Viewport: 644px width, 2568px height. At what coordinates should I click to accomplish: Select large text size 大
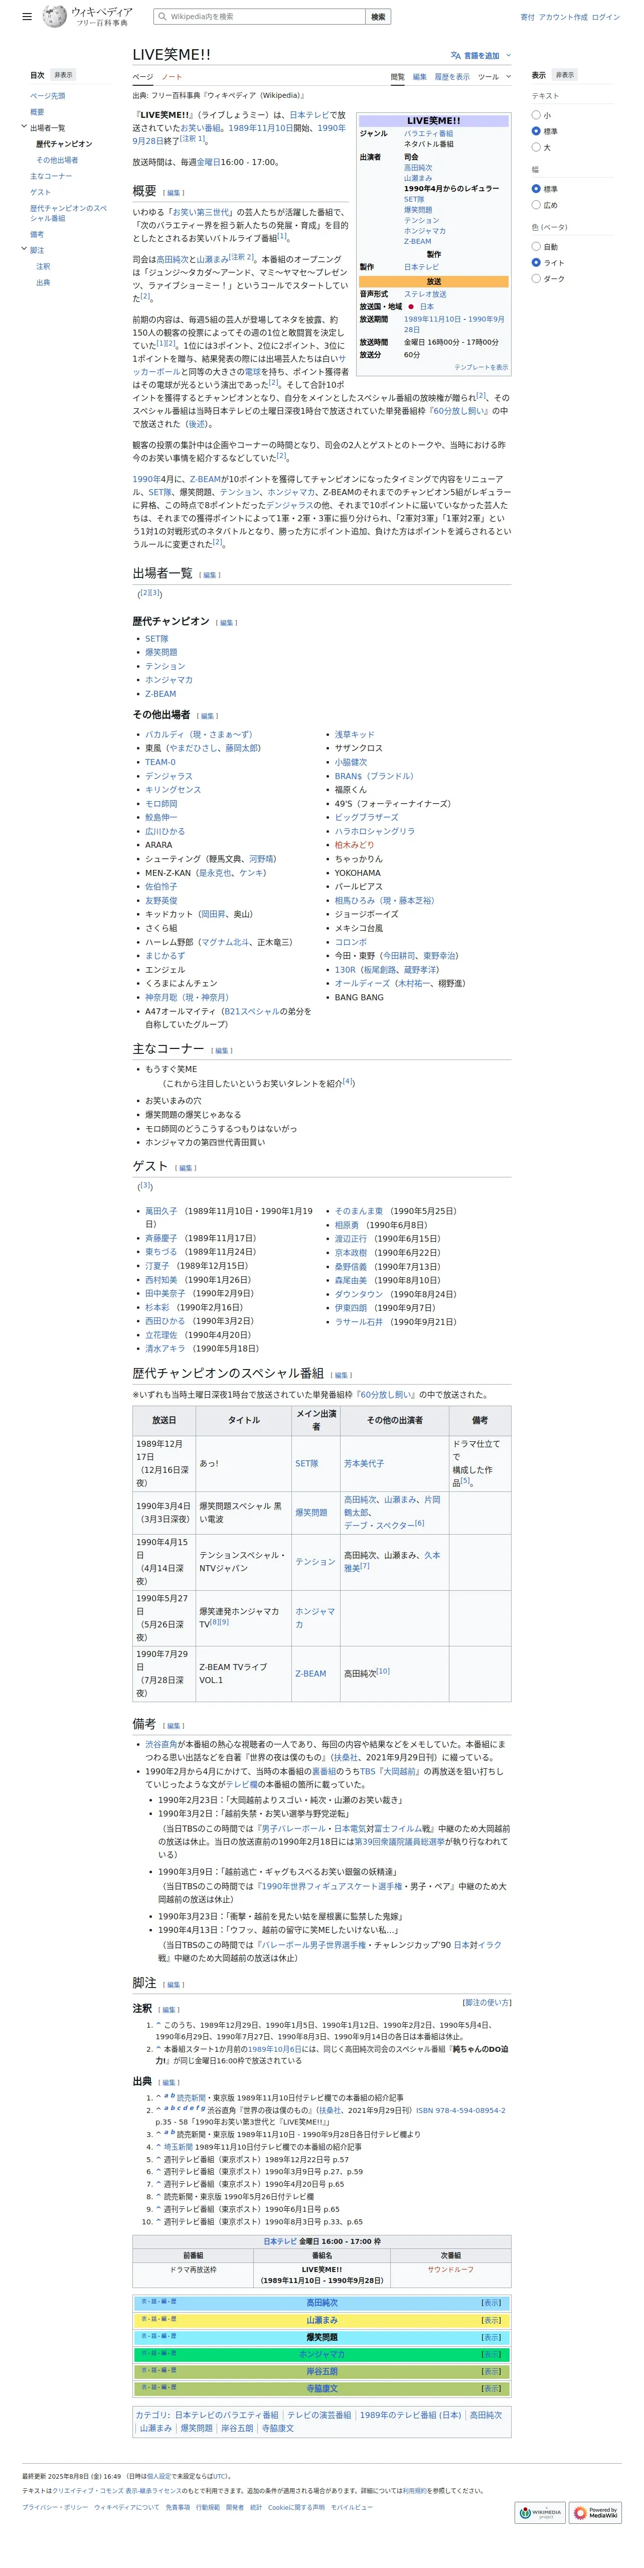tap(535, 146)
